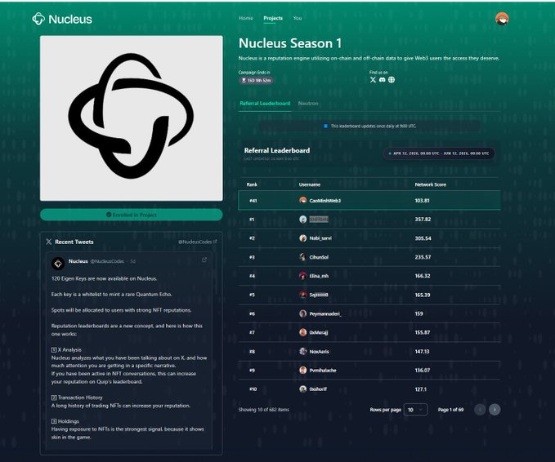
Task: Click the Nucleus tweet author avatar
Action: pos(58,264)
